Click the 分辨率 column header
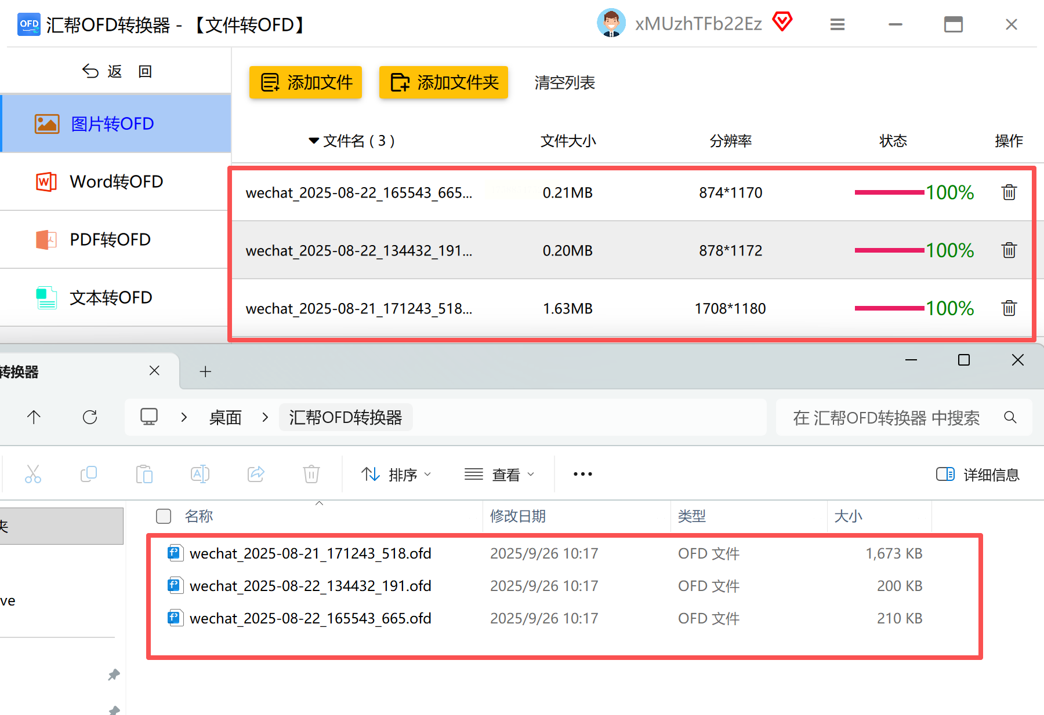This screenshot has width=1044, height=715. [x=731, y=141]
